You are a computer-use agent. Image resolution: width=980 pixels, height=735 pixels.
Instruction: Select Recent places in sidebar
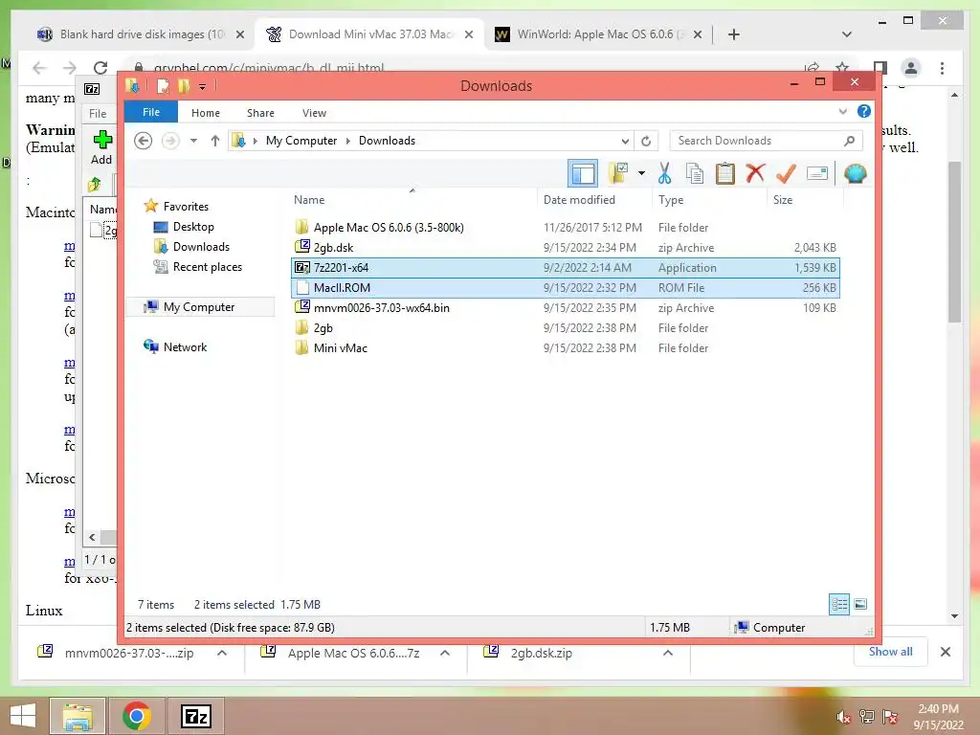coord(207,267)
